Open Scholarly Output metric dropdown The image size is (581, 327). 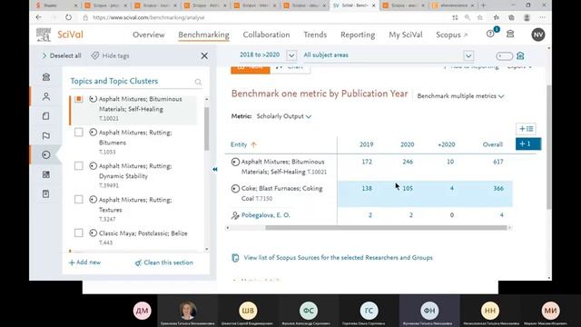284,116
